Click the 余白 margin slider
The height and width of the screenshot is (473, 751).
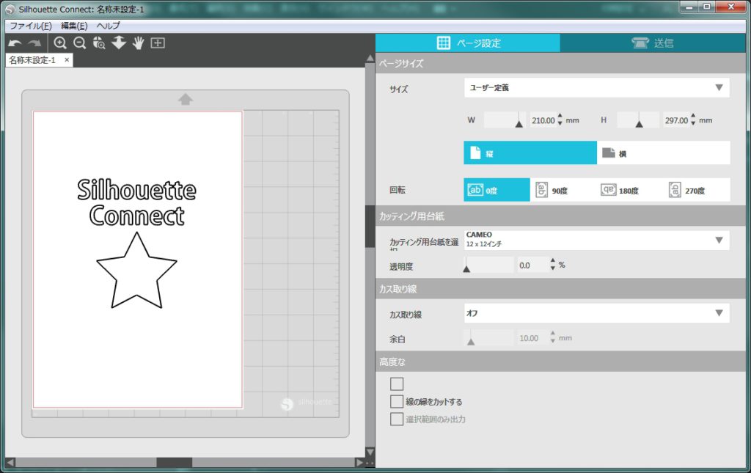point(489,339)
